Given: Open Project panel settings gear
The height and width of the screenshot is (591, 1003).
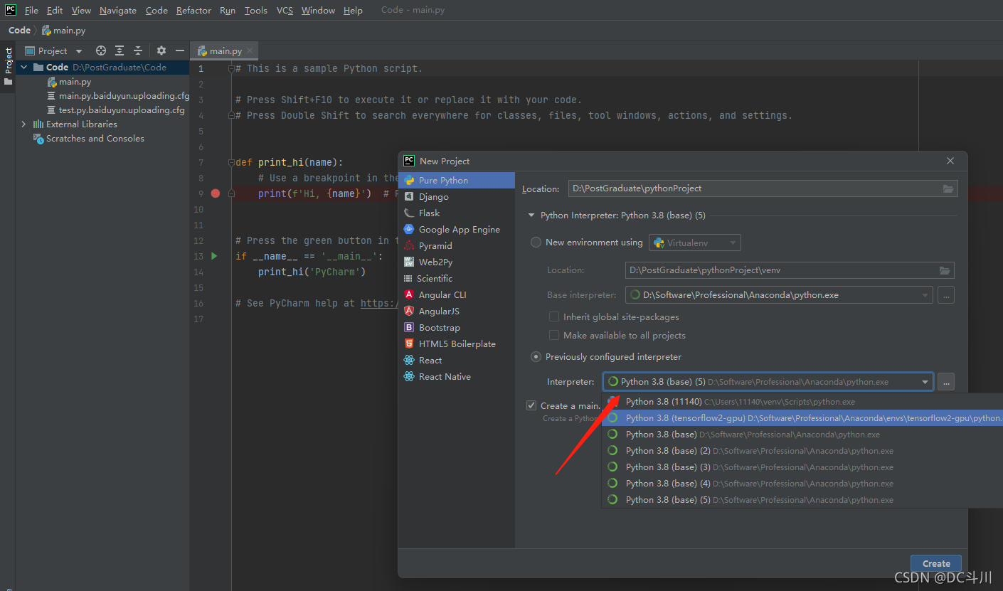Looking at the screenshot, I should coord(161,50).
